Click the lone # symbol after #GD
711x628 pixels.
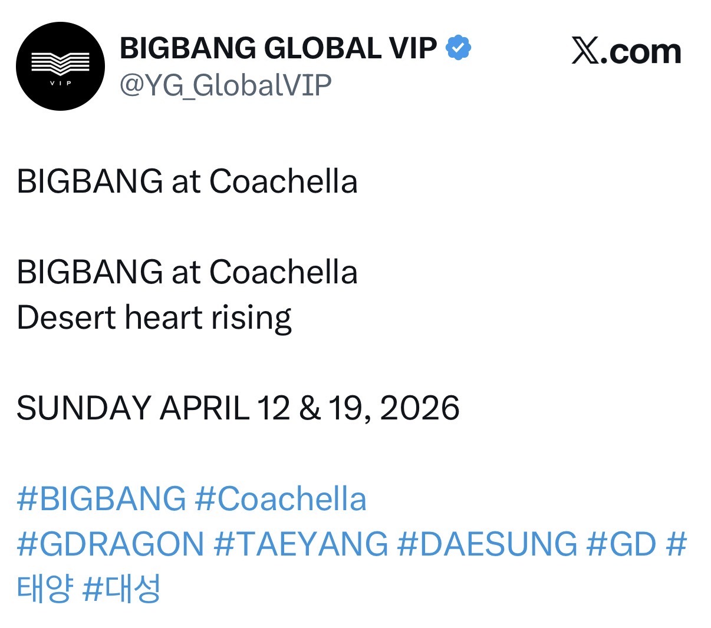coord(676,544)
